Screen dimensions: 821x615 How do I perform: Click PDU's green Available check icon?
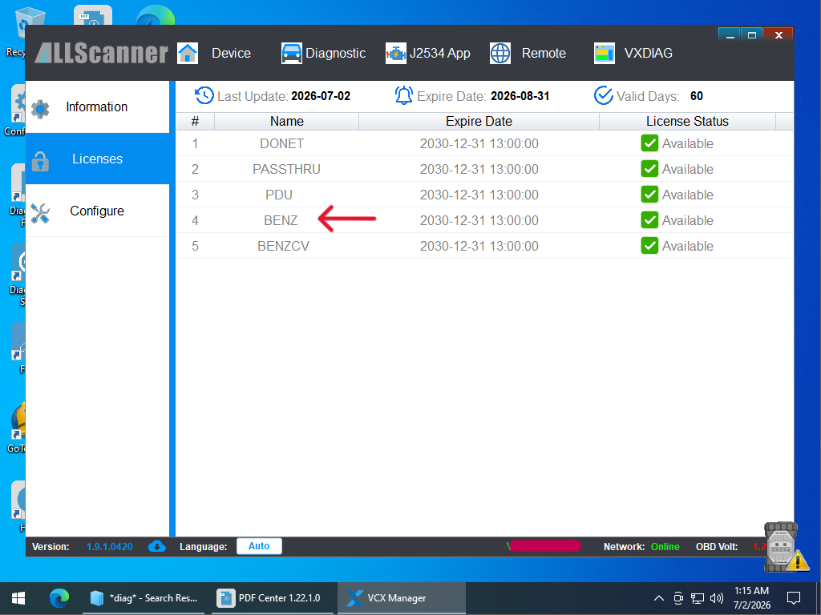[x=649, y=195]
